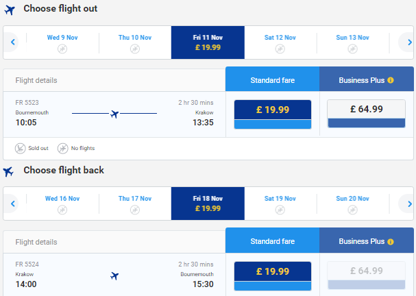
Task: Advance return dates with right chevron
Action: pyautogui.click(x=409, y=203)
